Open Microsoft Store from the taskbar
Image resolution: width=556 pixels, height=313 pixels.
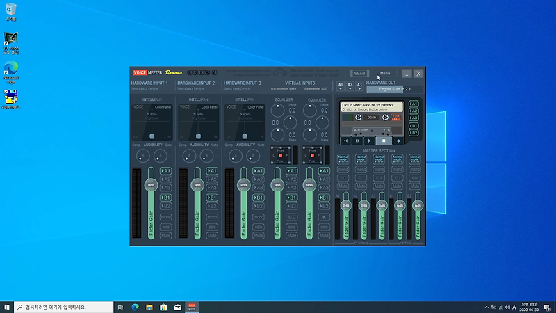(163, 307)
